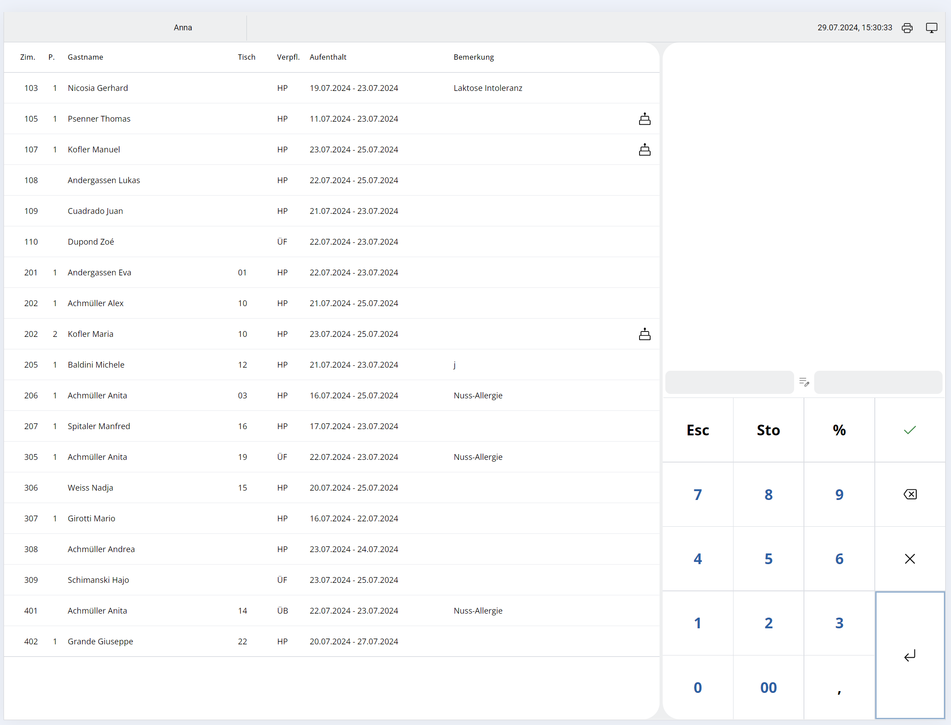Image resolution: width=951 pixels, height=725 pixels.
Task: Focus the left input field above keypad
Action: tap(729, 382)
